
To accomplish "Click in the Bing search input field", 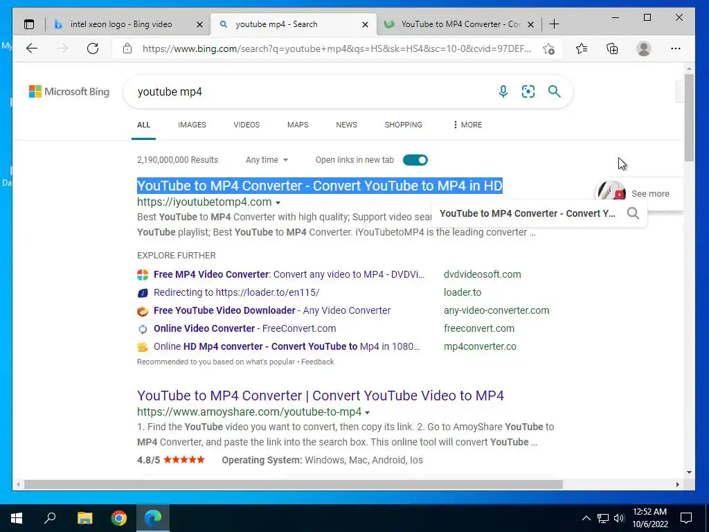I will pyautogui.click(x=312, y=91).
